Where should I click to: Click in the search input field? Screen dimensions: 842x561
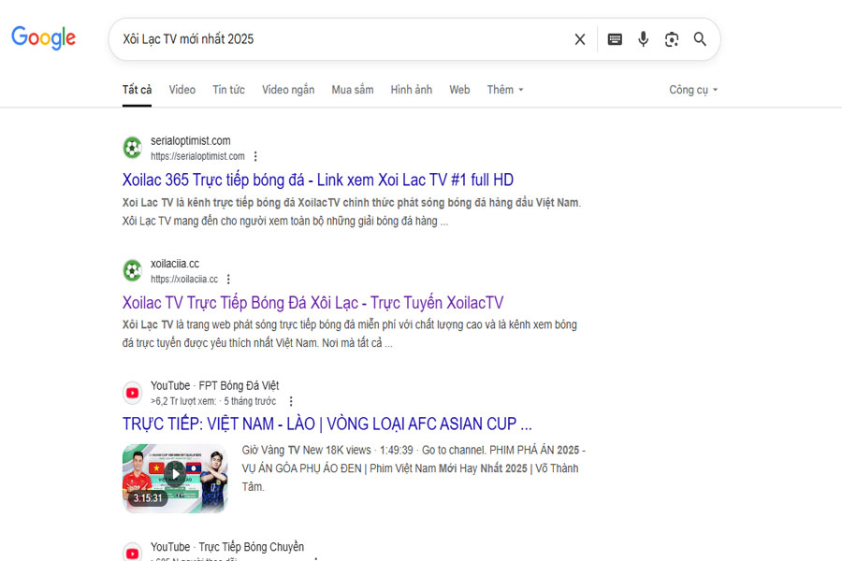(x=337, y=39)
